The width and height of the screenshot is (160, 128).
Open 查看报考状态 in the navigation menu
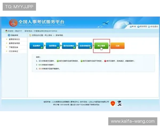tap(14, 39)
